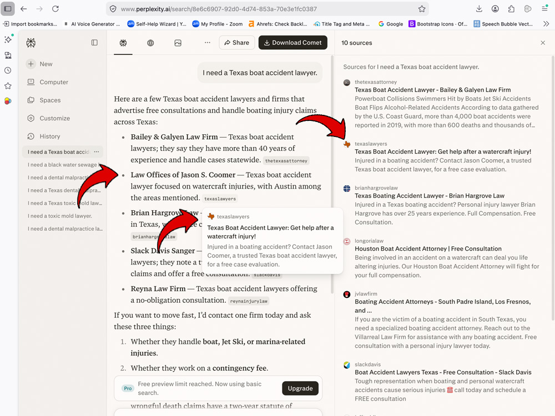Viewport: 555px width, 416px height.
Task: Open the more options ellipsis in header
Action: pos(208,43)
